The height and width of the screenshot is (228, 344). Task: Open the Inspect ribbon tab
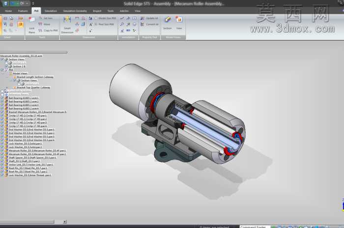click(97, 11)
